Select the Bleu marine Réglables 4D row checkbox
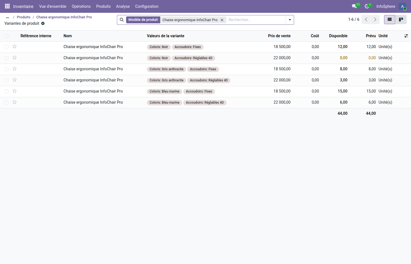 coord(6,103)
